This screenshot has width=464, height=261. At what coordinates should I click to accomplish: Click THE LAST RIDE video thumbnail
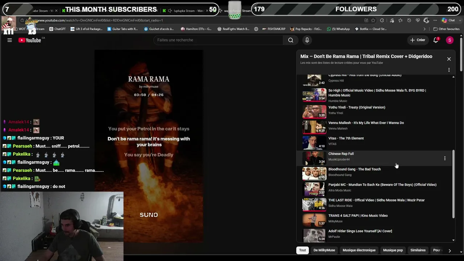[314, 204]
